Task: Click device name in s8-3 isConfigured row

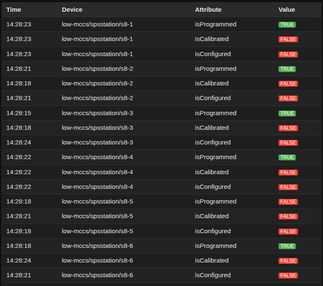Action: click(x=97, y=142)
